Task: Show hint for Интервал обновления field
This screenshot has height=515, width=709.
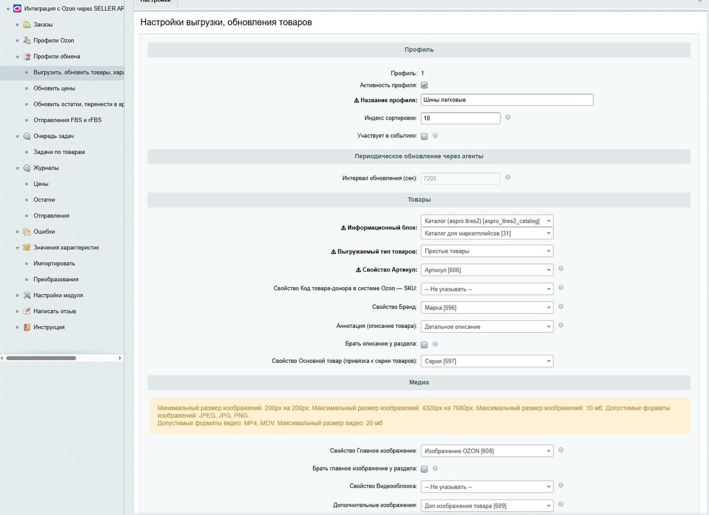Action: pos(508,178)
